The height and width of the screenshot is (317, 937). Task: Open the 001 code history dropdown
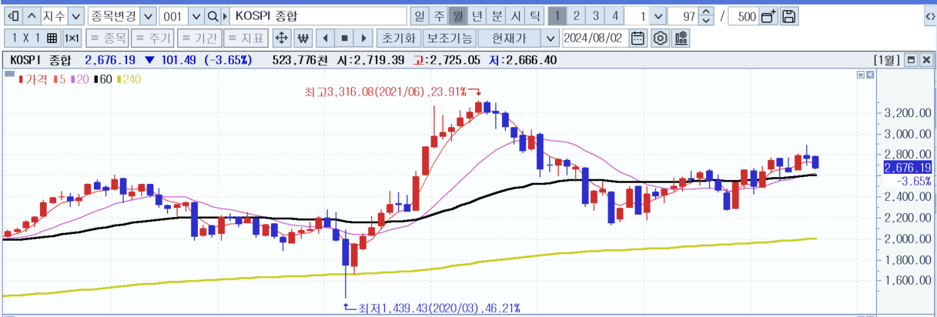pyautogui.click(x=196, y=15)
